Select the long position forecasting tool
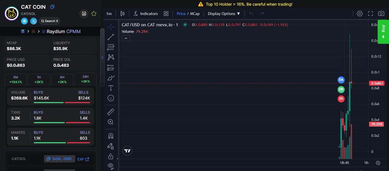The width and height of the screenshot is (389, 171). click(111, 67)
